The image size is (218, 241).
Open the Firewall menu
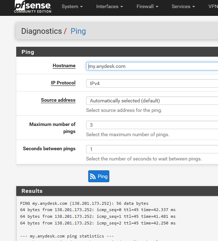point(147,6)
